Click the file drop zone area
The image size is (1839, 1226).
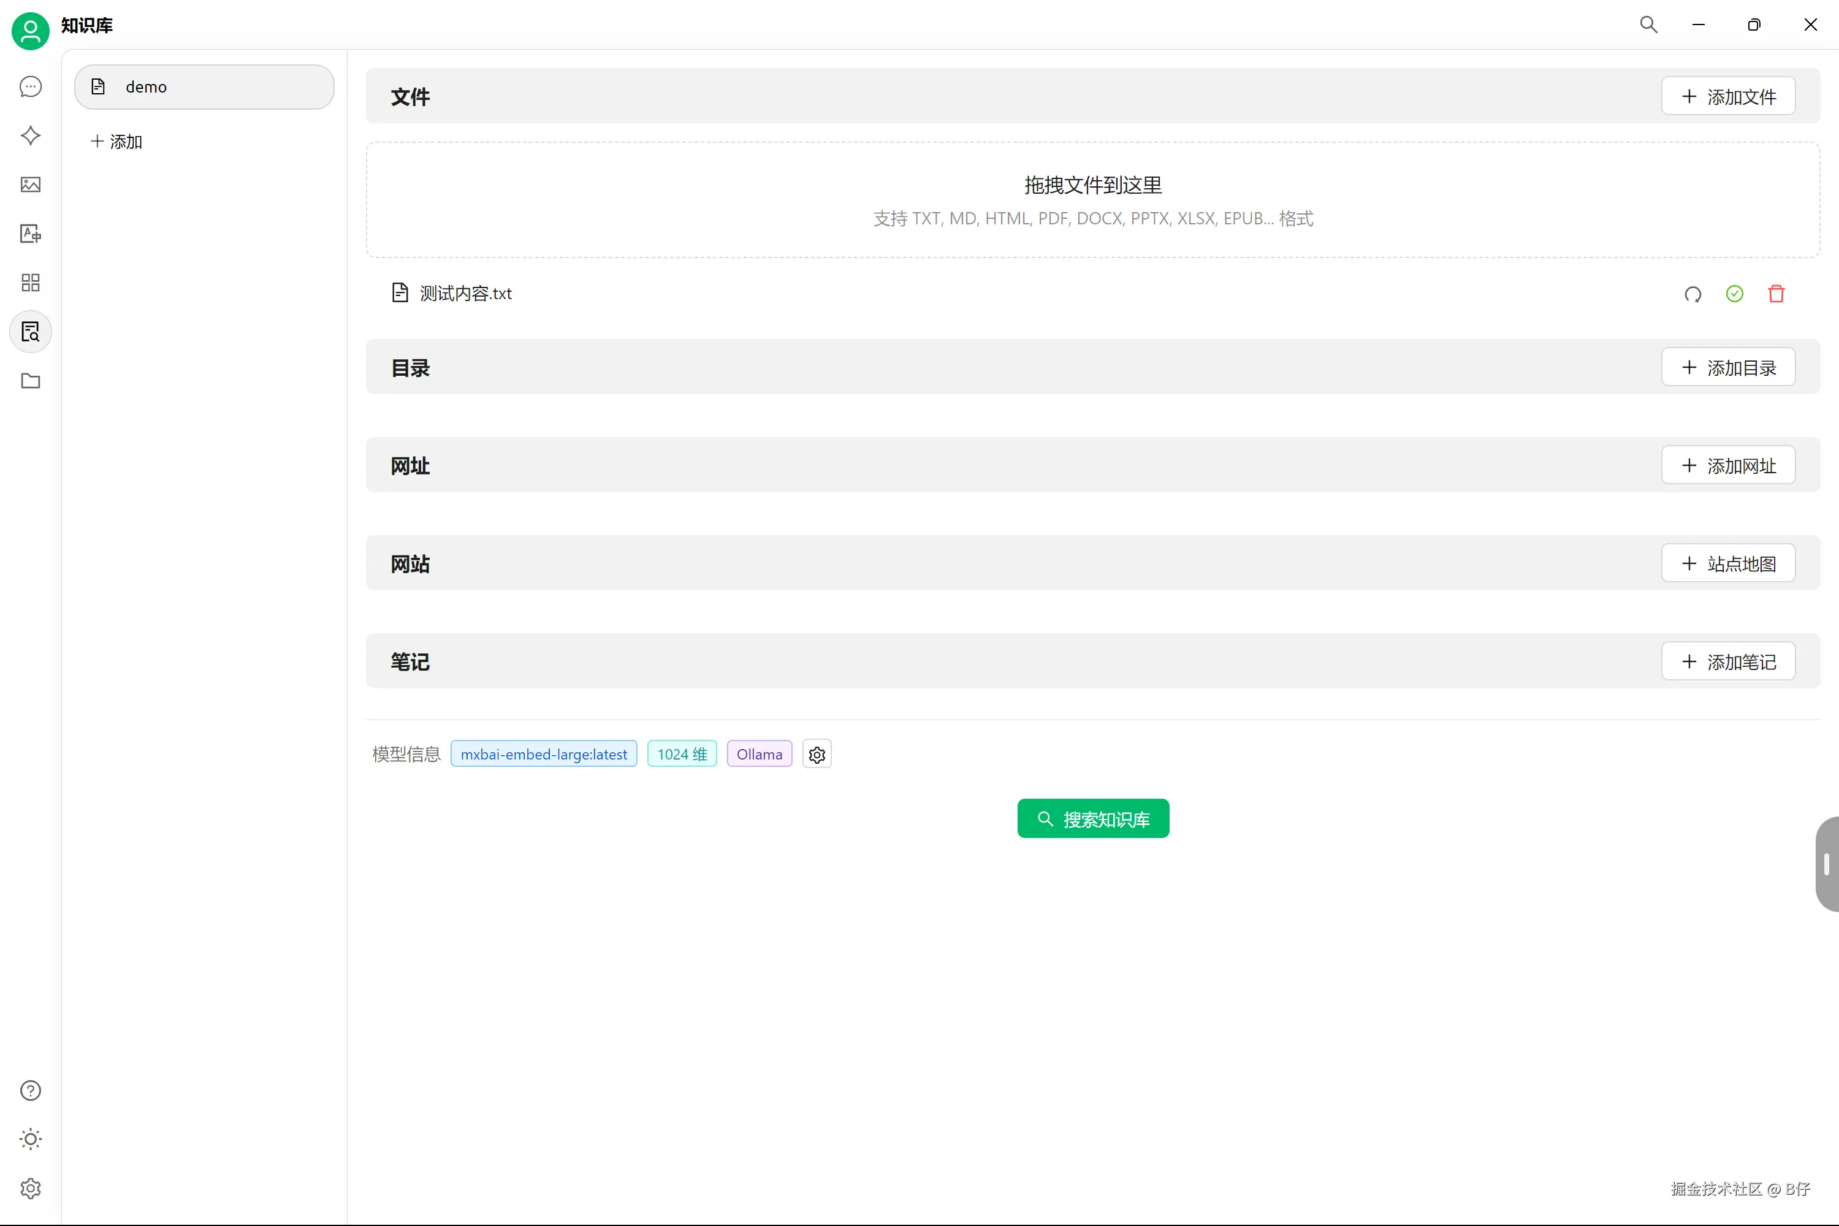1092,200
